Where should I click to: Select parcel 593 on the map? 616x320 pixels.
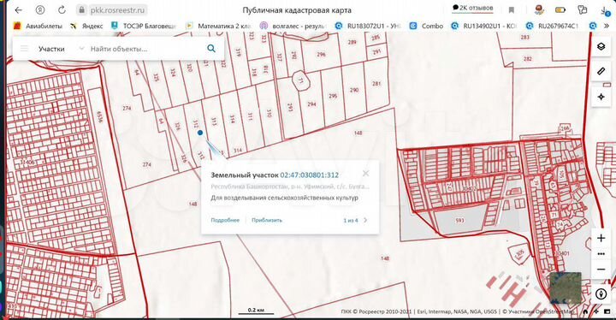coord(460,221)
